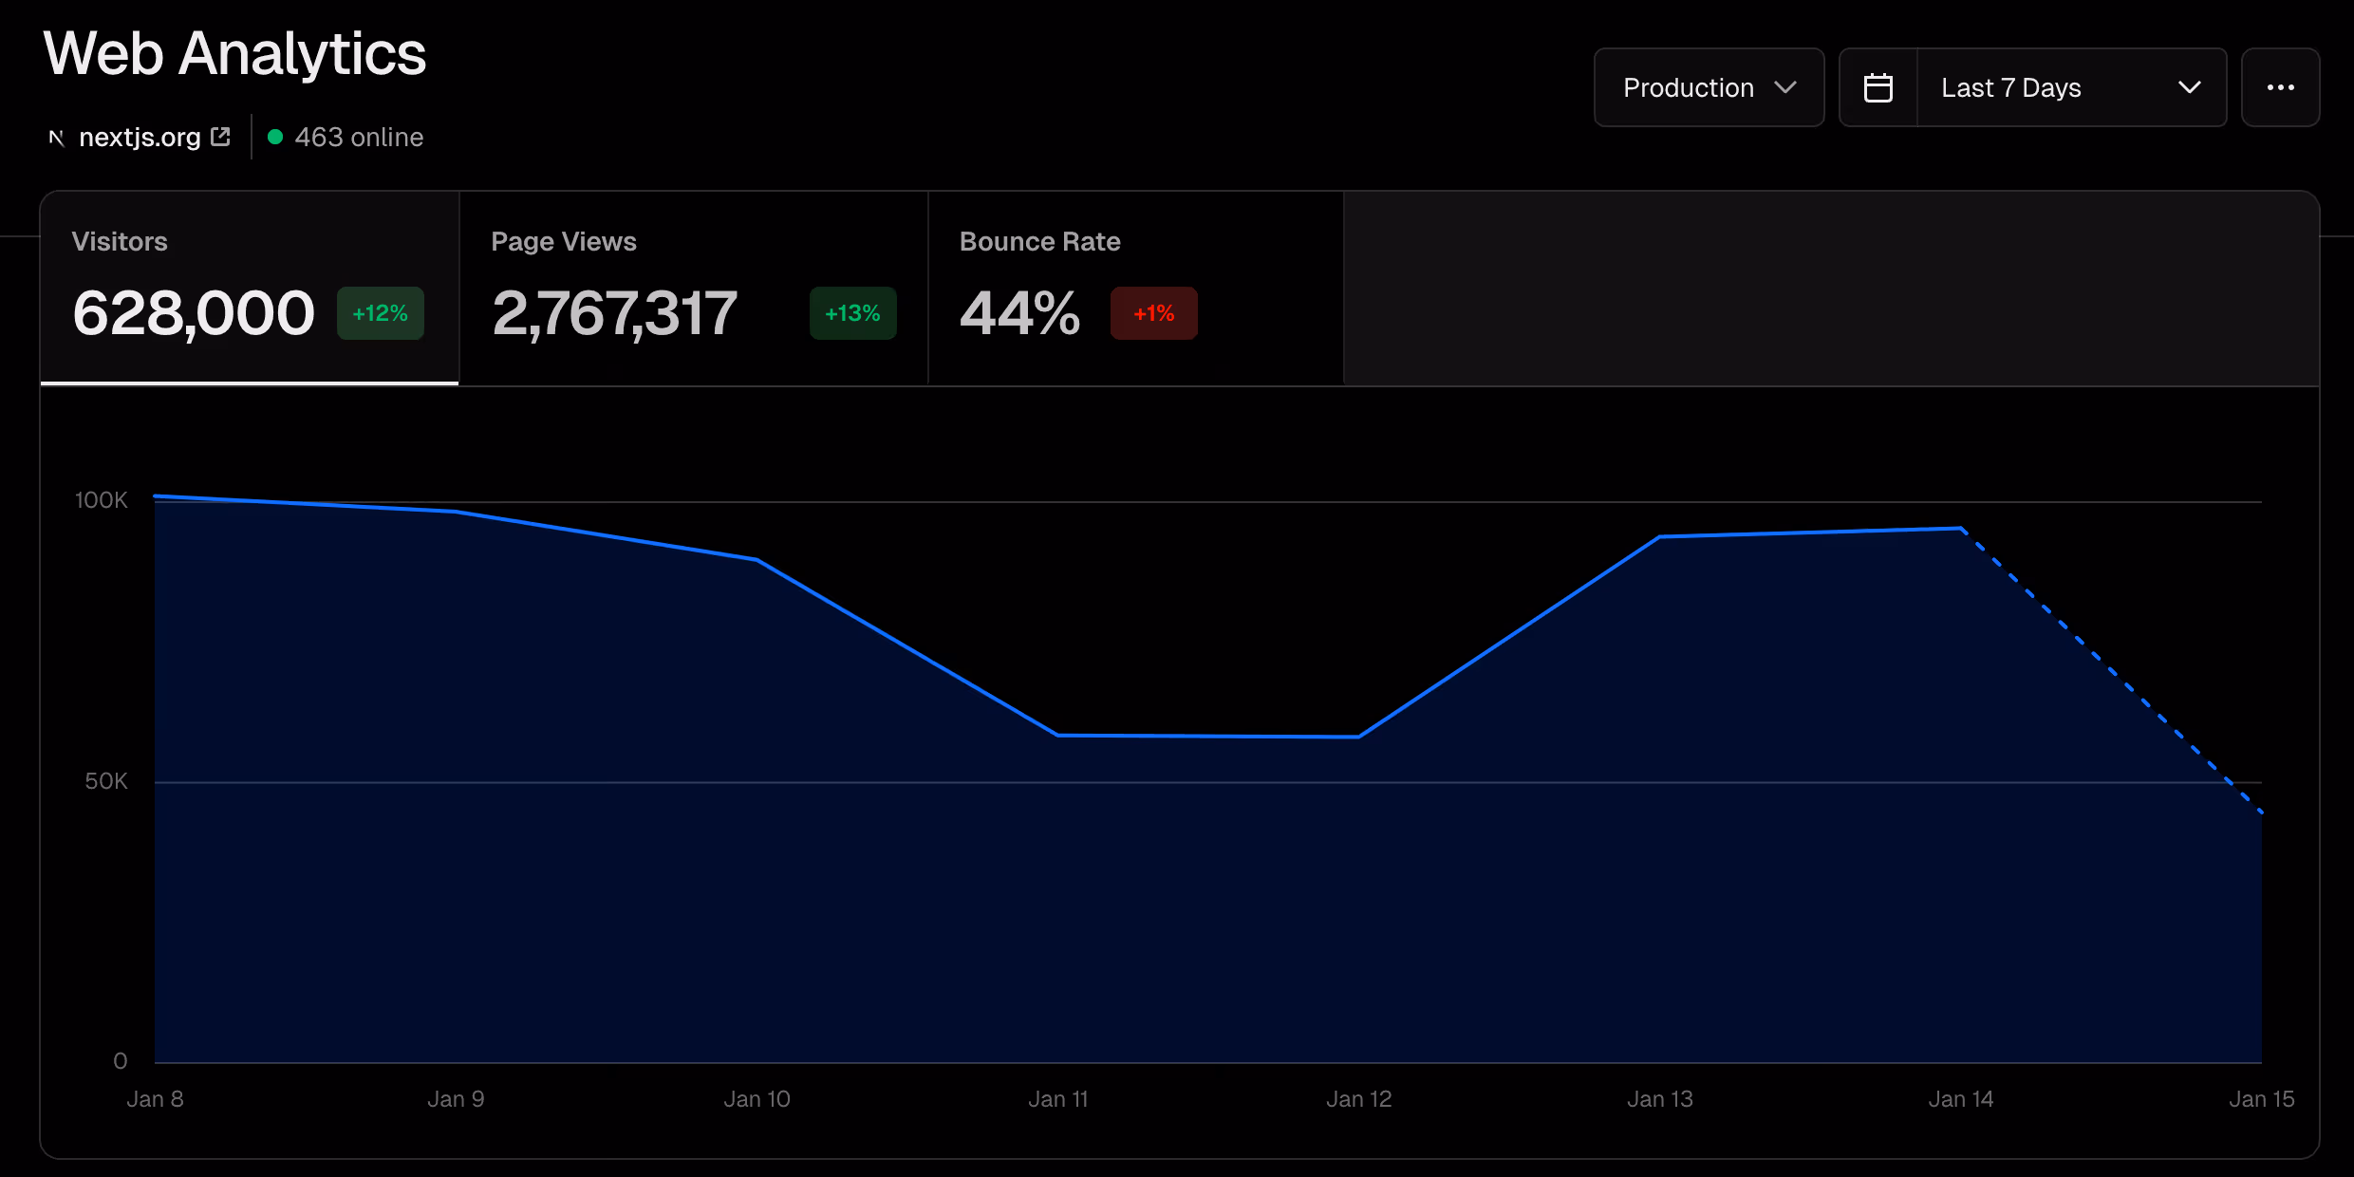The height and width of the screenshot is (1177, 2354).
Task: Click the 463 online indicator
Action: click(x=358, y=138)
